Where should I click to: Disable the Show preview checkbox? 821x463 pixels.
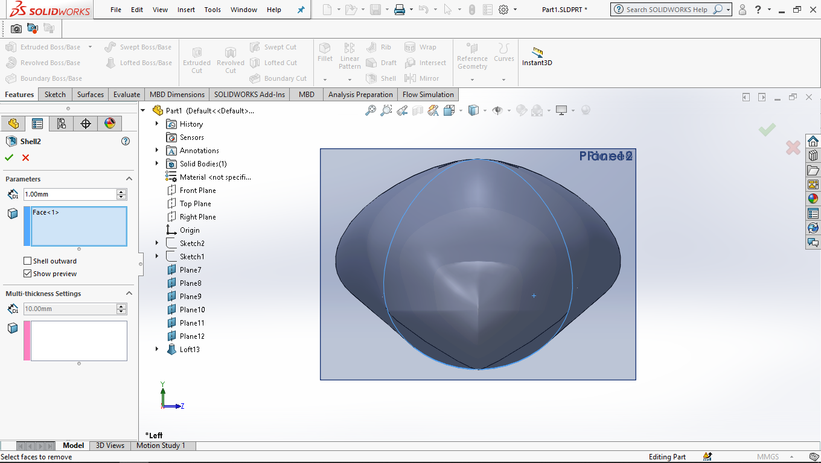point(27,273)
